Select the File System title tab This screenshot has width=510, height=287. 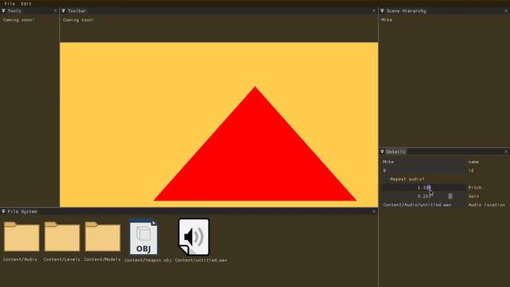click(x=22, y=211)
